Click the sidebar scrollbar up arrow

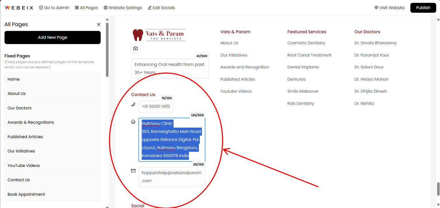tap(107, 19)
